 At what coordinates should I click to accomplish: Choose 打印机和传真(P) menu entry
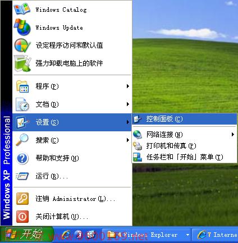(185, 146)
